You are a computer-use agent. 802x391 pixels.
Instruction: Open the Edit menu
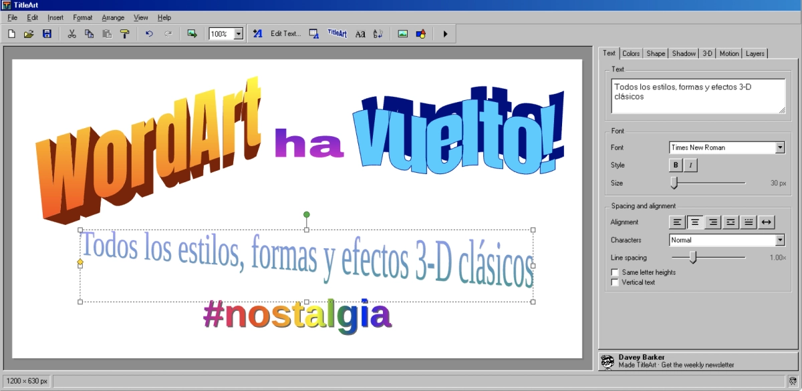pos(32,17)
